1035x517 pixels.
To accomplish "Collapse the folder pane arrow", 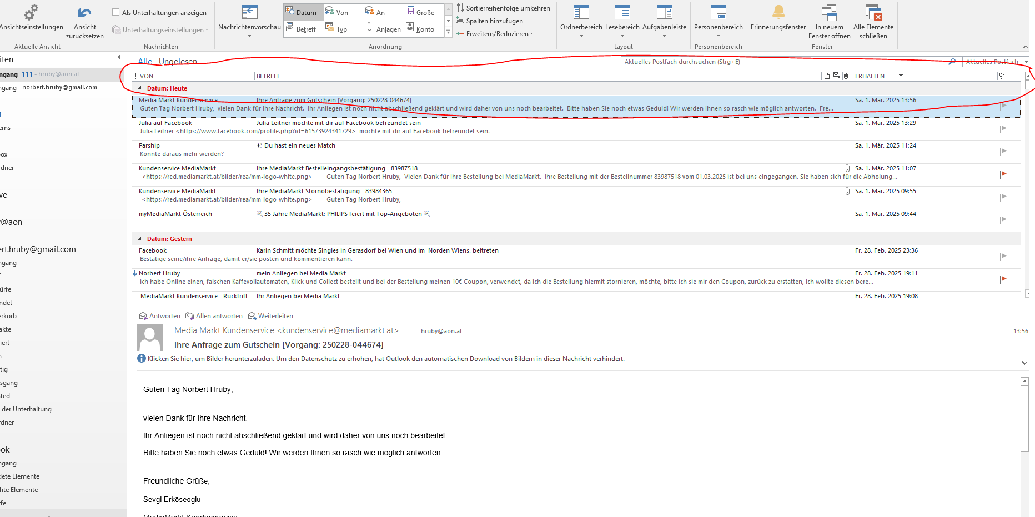I will click(x=119, y=57).
